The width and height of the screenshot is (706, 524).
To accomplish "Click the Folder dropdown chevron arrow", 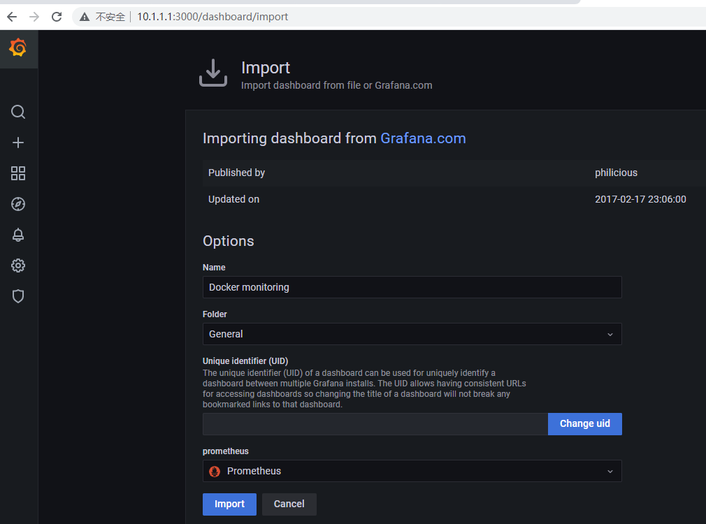I will click(x=610, y=335).
